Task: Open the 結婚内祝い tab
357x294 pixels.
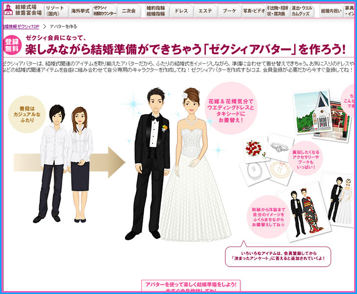Action: [x=331, y=11]
